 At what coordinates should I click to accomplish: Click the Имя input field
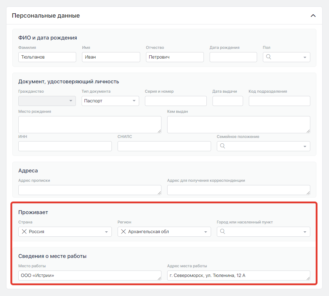(111, 57)
